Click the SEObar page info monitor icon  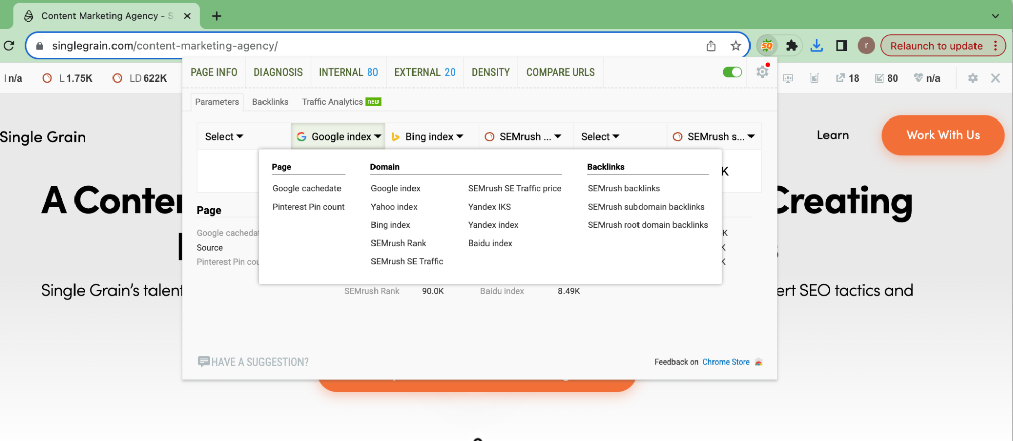tap(788, 78)
